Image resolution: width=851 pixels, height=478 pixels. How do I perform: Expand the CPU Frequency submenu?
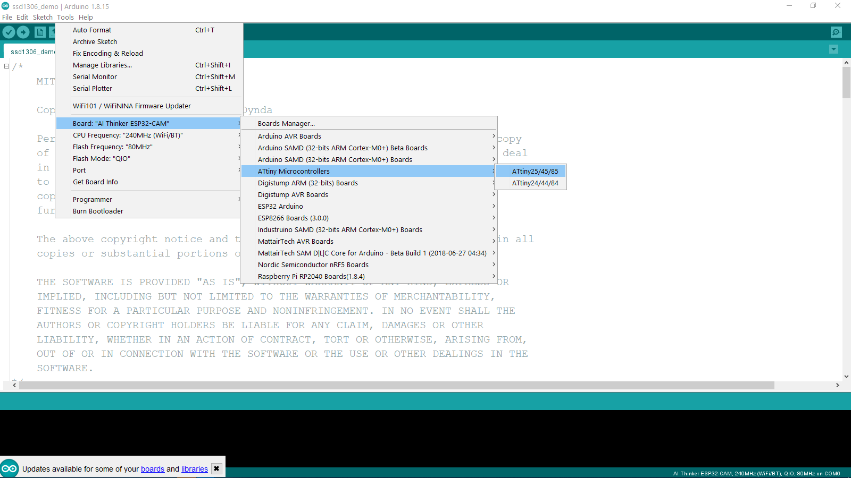(x=149, y=135)
